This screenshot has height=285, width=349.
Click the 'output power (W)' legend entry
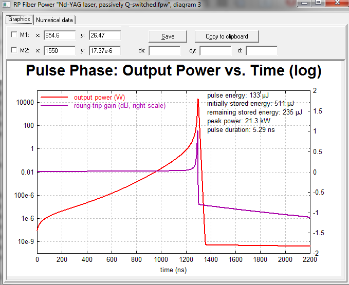[99, 98]
